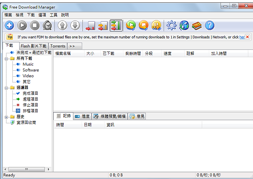Click the globe dial connection icon
Viewport: 253px width, 179px height.
(184, 26)
